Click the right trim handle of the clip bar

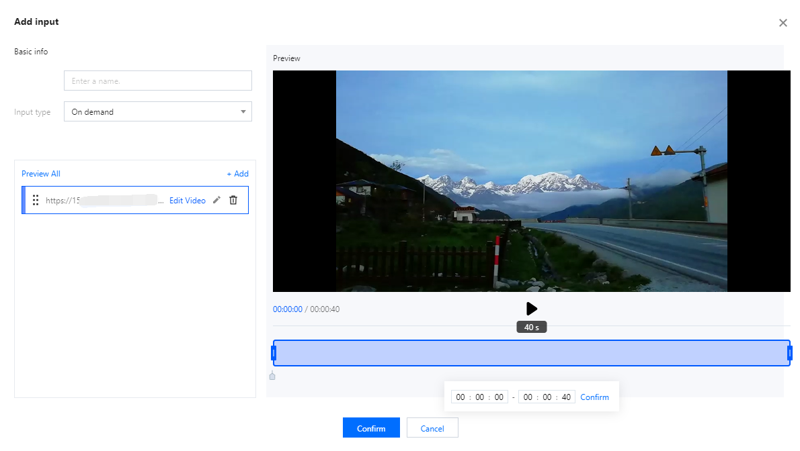(790, 353)
